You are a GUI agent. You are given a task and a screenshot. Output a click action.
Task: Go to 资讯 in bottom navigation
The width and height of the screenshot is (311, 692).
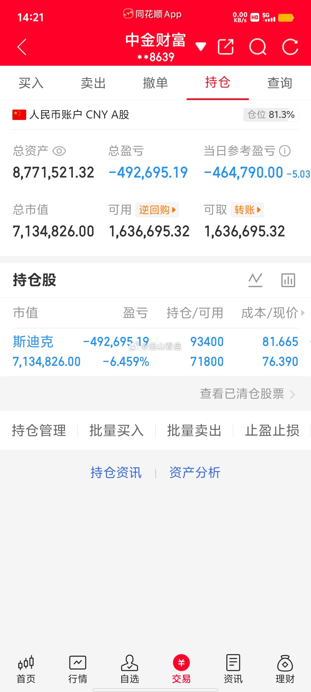tap(233, 669)
